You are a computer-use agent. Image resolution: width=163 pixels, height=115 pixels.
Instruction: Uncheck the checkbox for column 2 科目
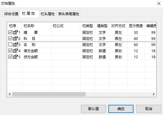pyautogui.click(x=10, y=38)
